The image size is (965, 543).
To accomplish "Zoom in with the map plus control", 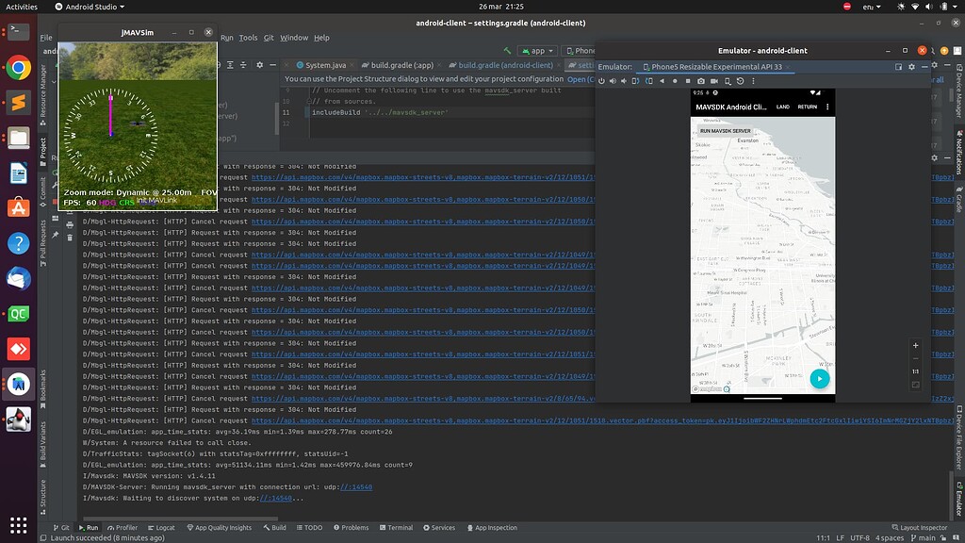I will click(914, 344).
